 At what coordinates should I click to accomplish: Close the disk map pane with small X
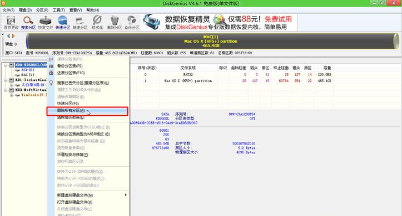coord(3,34)
